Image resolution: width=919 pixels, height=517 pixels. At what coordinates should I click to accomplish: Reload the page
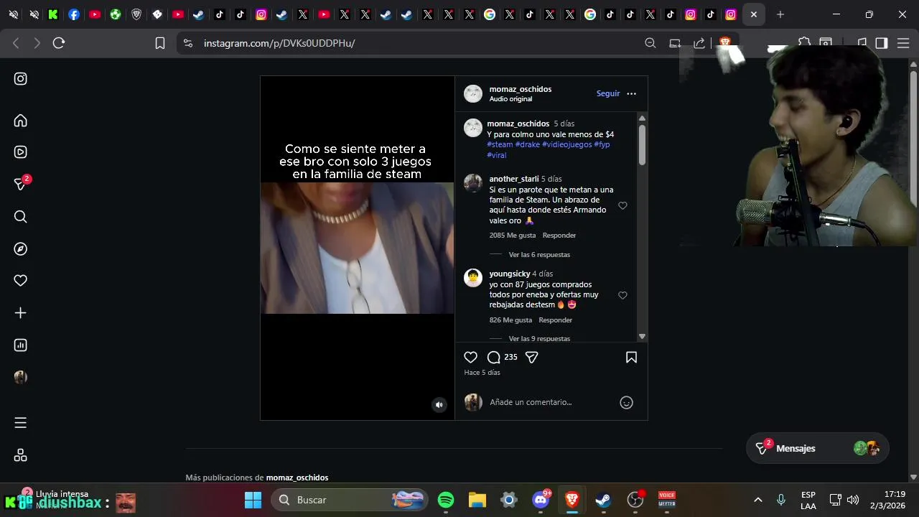click(59, 43)
